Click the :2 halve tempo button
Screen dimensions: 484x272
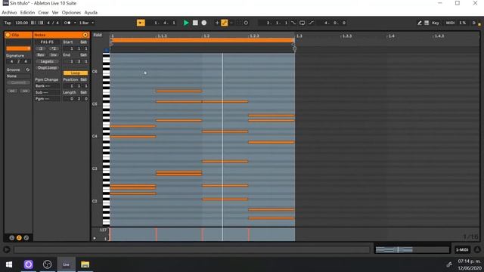(x=41, y=48)
